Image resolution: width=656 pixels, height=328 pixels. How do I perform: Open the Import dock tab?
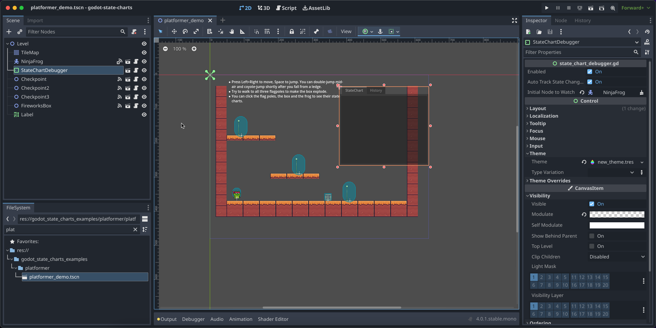tap(35, 20)
